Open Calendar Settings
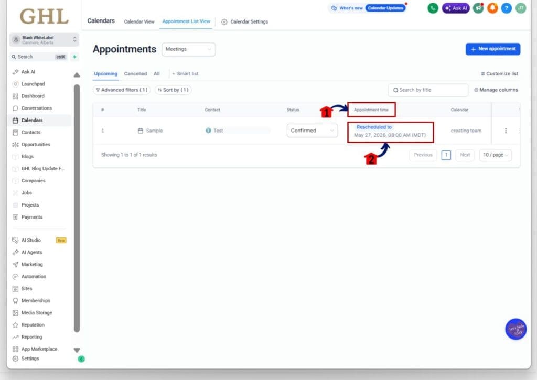This screenshot has width=537, height=380. click(x=244, y=21)
